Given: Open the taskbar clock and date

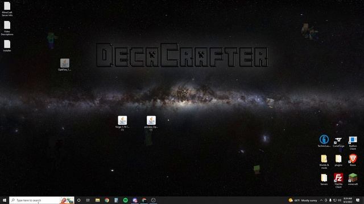Looking at the screenshot, I should point(348,200).
